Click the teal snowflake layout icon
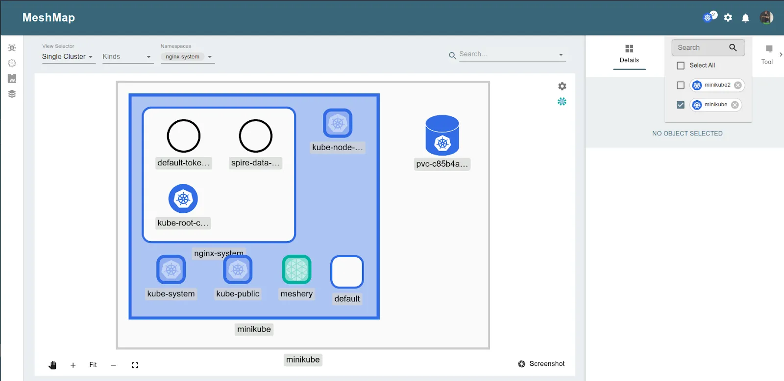784x381 pixels. point(562,101)
